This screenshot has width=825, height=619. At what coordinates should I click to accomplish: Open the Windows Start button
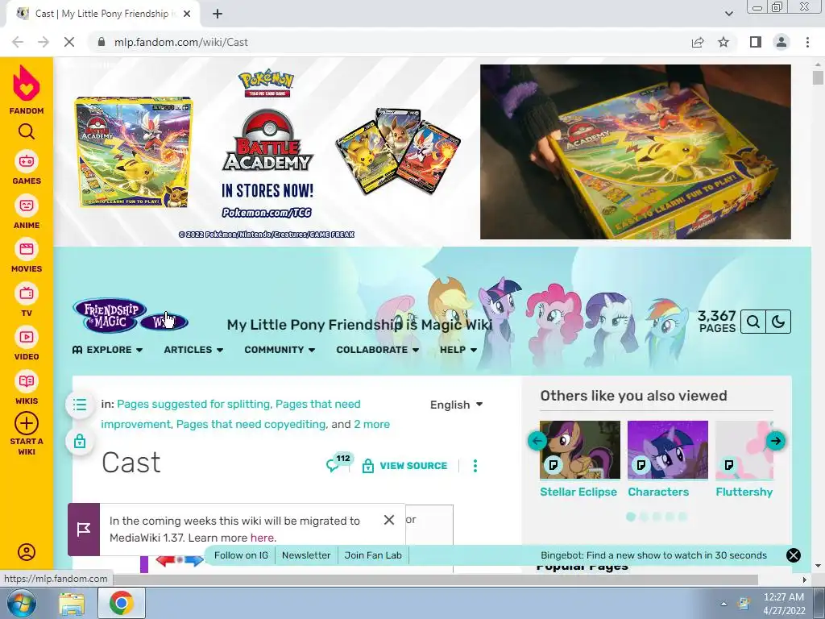[21, 603]
